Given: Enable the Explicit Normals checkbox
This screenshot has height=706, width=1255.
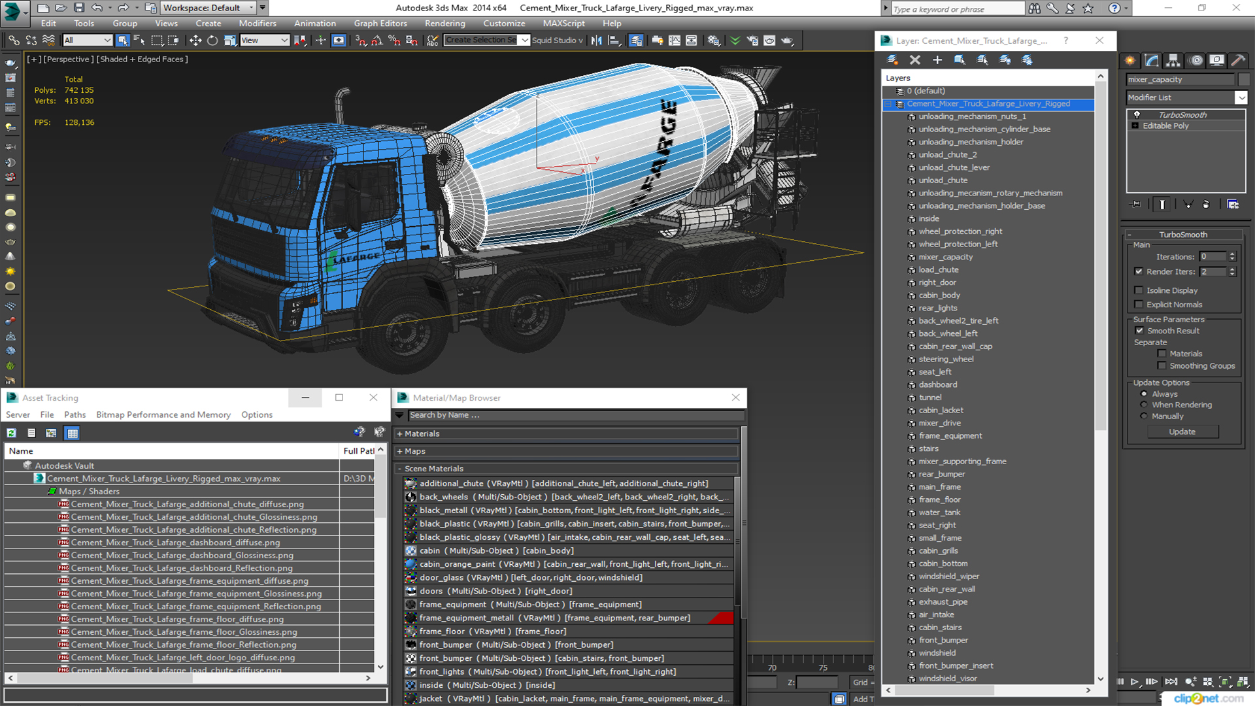Looking at the screenshot, I should click(x=1139, y=305).
